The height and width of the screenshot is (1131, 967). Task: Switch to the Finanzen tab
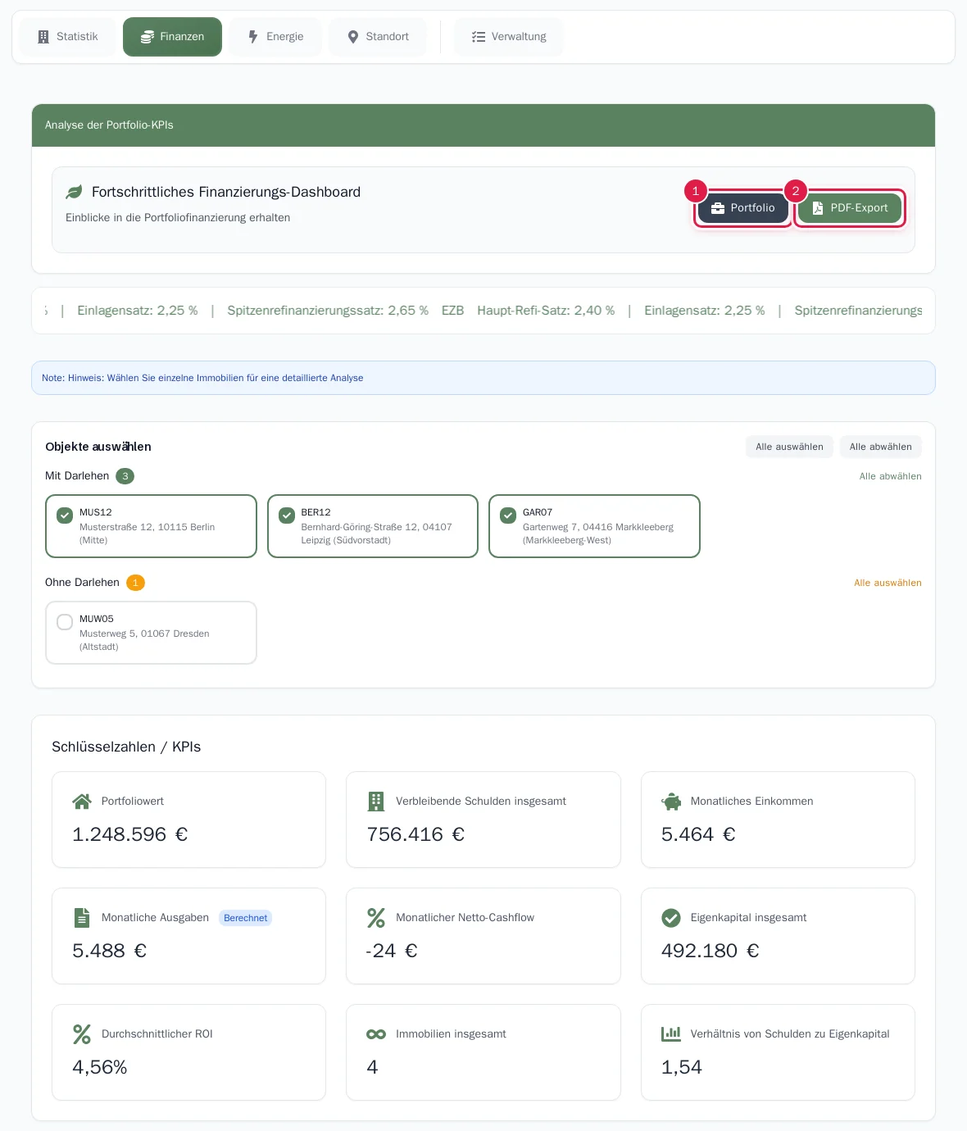(x=172, y=37)
